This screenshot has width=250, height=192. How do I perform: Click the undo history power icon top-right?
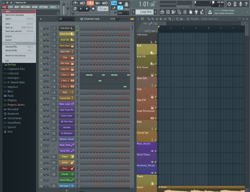[x=229, y=4]
